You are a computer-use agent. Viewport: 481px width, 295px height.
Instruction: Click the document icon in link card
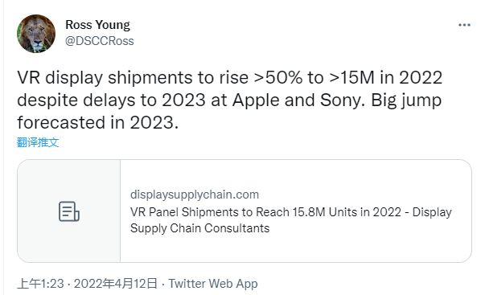pos(68,211)
